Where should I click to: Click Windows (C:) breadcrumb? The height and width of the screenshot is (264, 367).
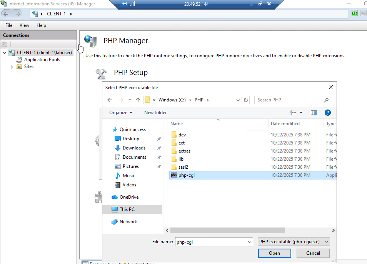172,100
